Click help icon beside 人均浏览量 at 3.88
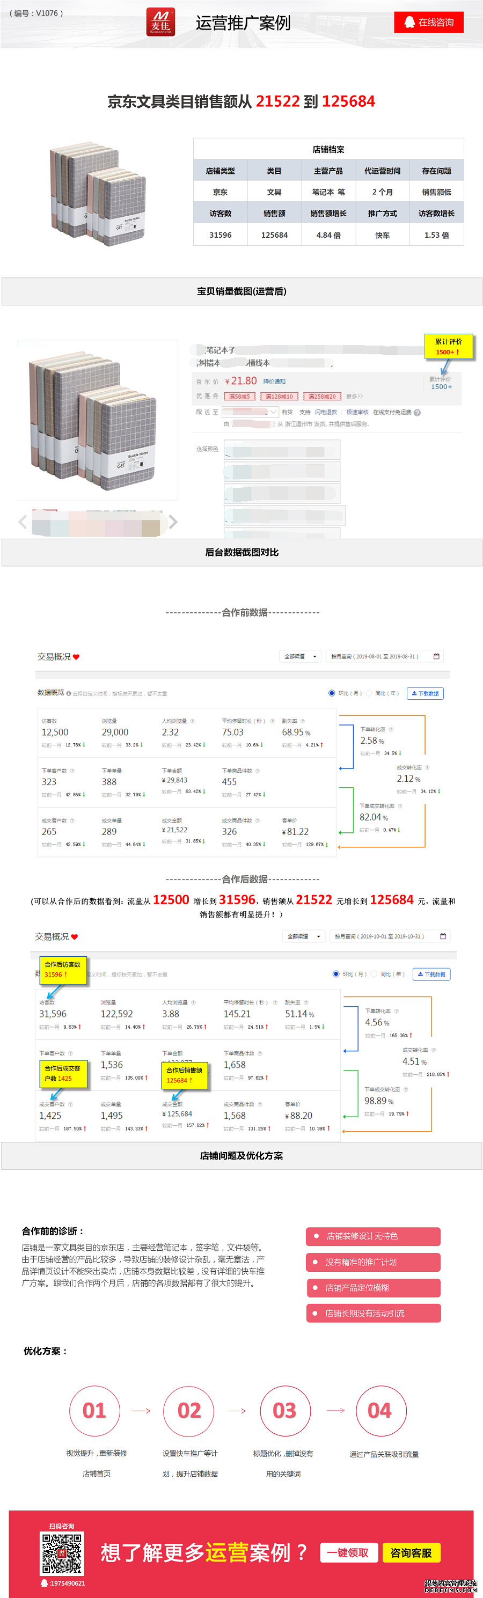483x1598 pixels. tap(193, 1002)
